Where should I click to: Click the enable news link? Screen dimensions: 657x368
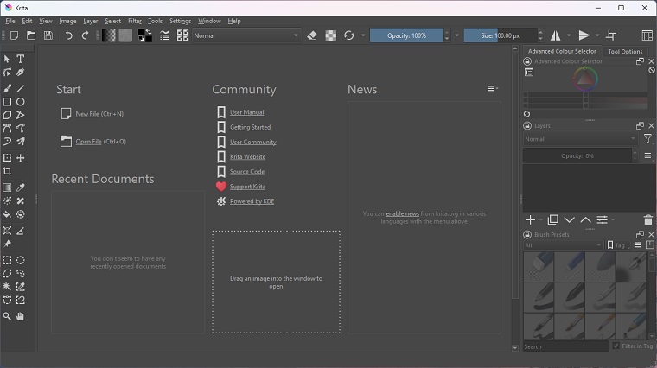(402, 213)
